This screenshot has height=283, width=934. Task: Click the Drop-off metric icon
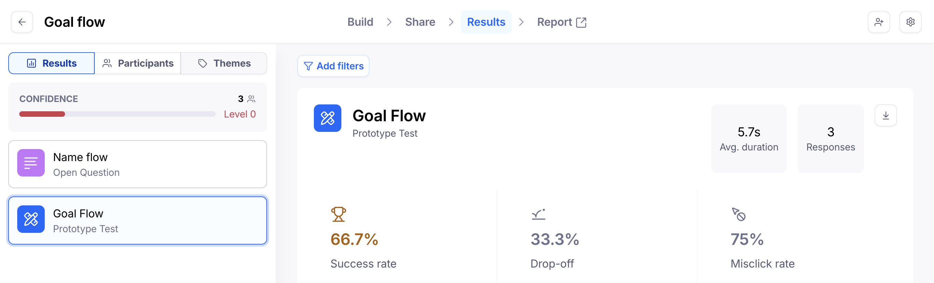pos(539,214)
